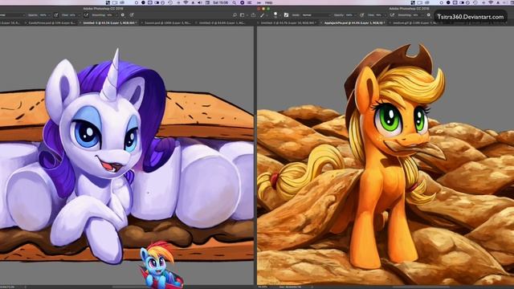Enable airbrush mode in right window

(392, 15)
